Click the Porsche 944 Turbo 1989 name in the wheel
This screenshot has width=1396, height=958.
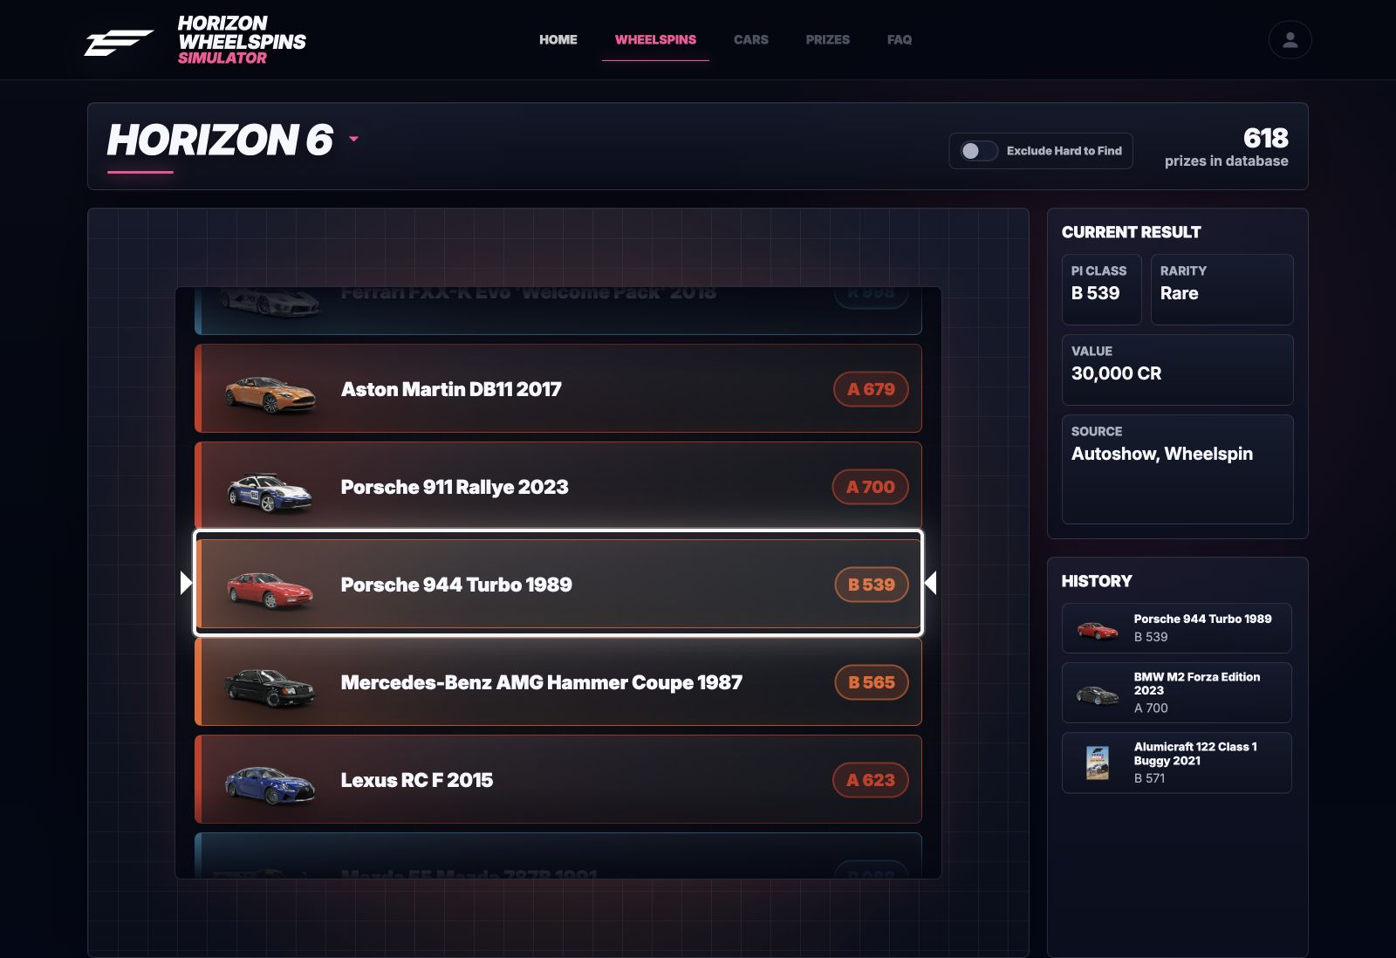tap(456, 585)
